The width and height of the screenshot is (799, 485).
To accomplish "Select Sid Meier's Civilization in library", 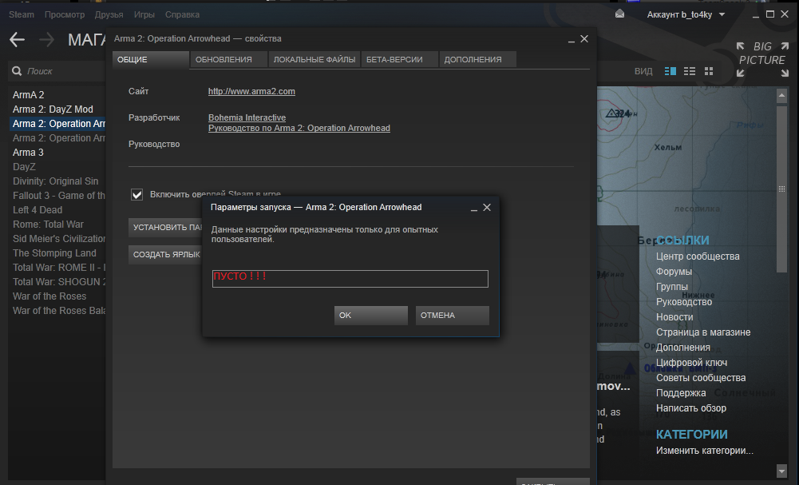I will pyautogui.click(x=58, y=239).
